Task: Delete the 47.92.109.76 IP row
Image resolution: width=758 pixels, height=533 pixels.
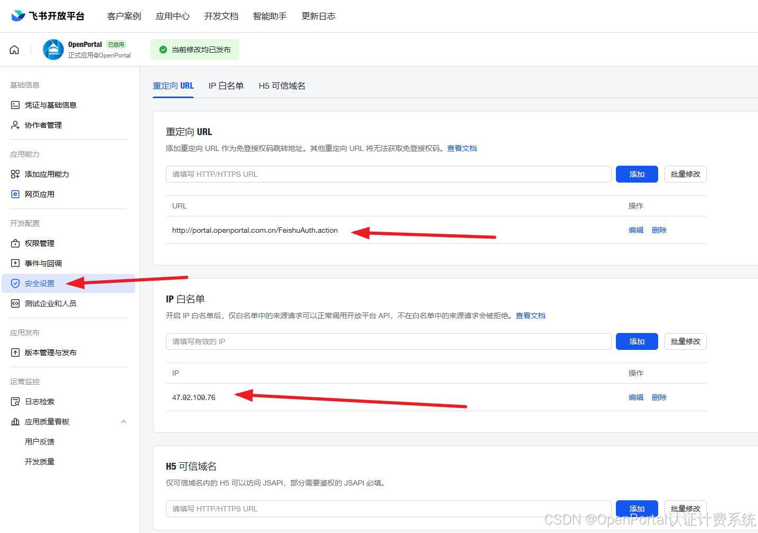Action: [659, 397]
